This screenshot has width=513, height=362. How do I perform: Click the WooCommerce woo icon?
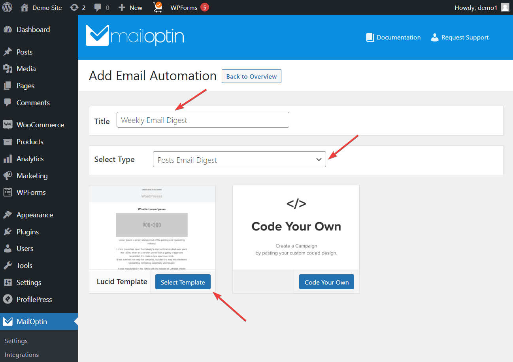[8, 125]
